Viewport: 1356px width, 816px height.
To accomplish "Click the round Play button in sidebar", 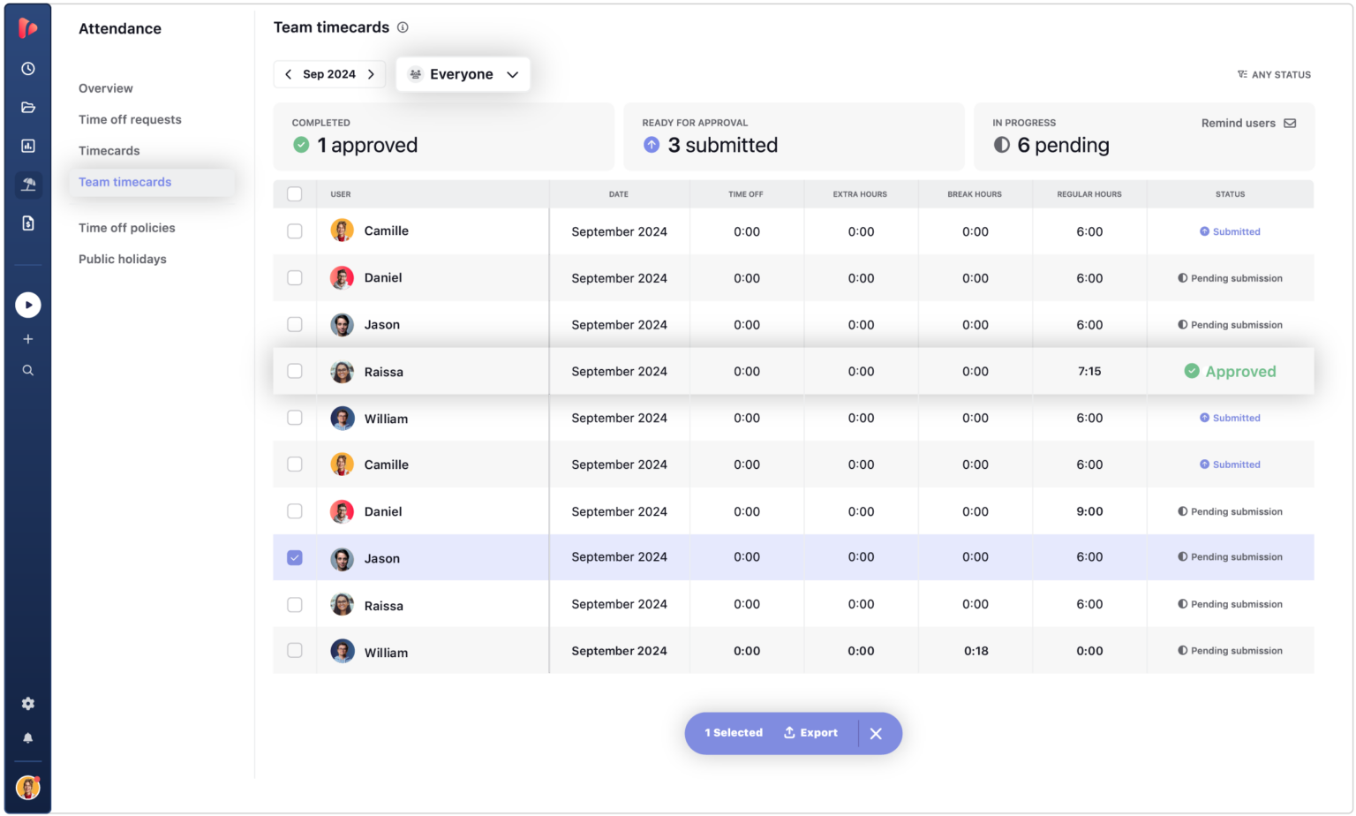I will pyautogui.click(x=27, y=305).
